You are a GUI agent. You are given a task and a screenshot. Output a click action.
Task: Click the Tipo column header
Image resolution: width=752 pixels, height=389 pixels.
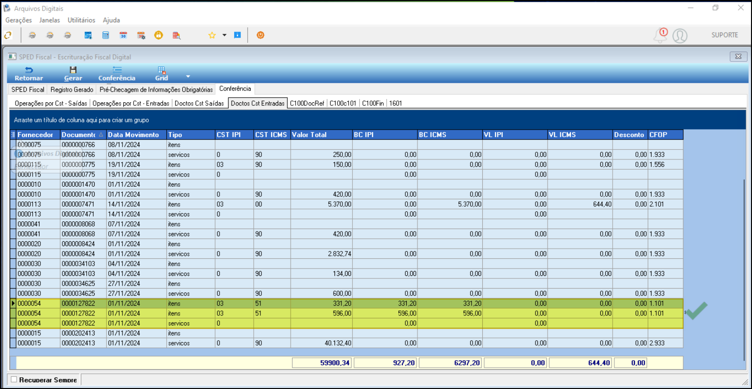[191, 135]
